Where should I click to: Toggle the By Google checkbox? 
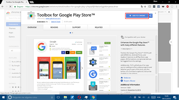click(10, 65)
